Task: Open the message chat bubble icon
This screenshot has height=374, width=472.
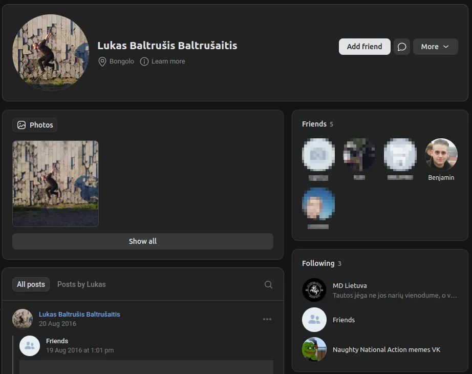Action: 402,47
